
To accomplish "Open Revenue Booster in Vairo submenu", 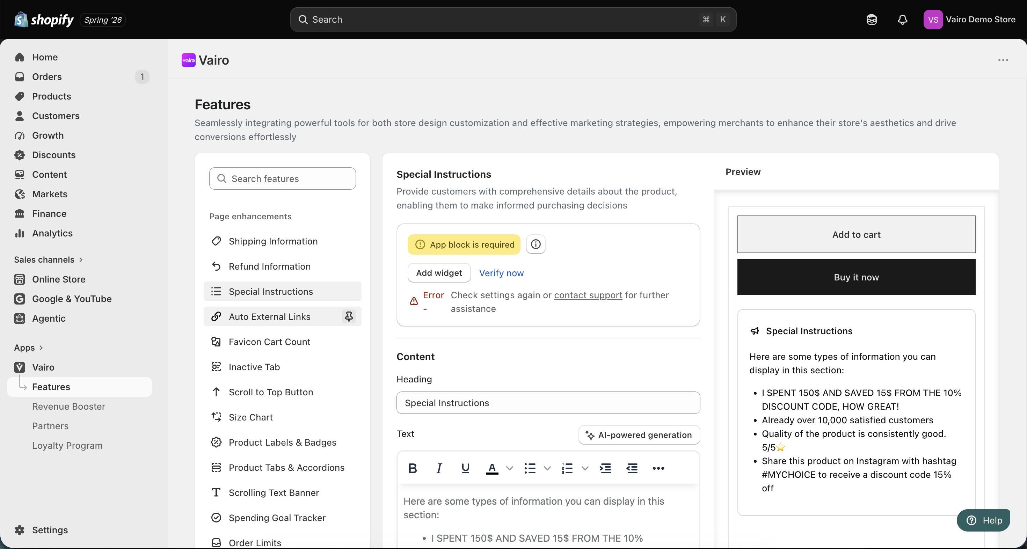I will [x=68, y=406].
